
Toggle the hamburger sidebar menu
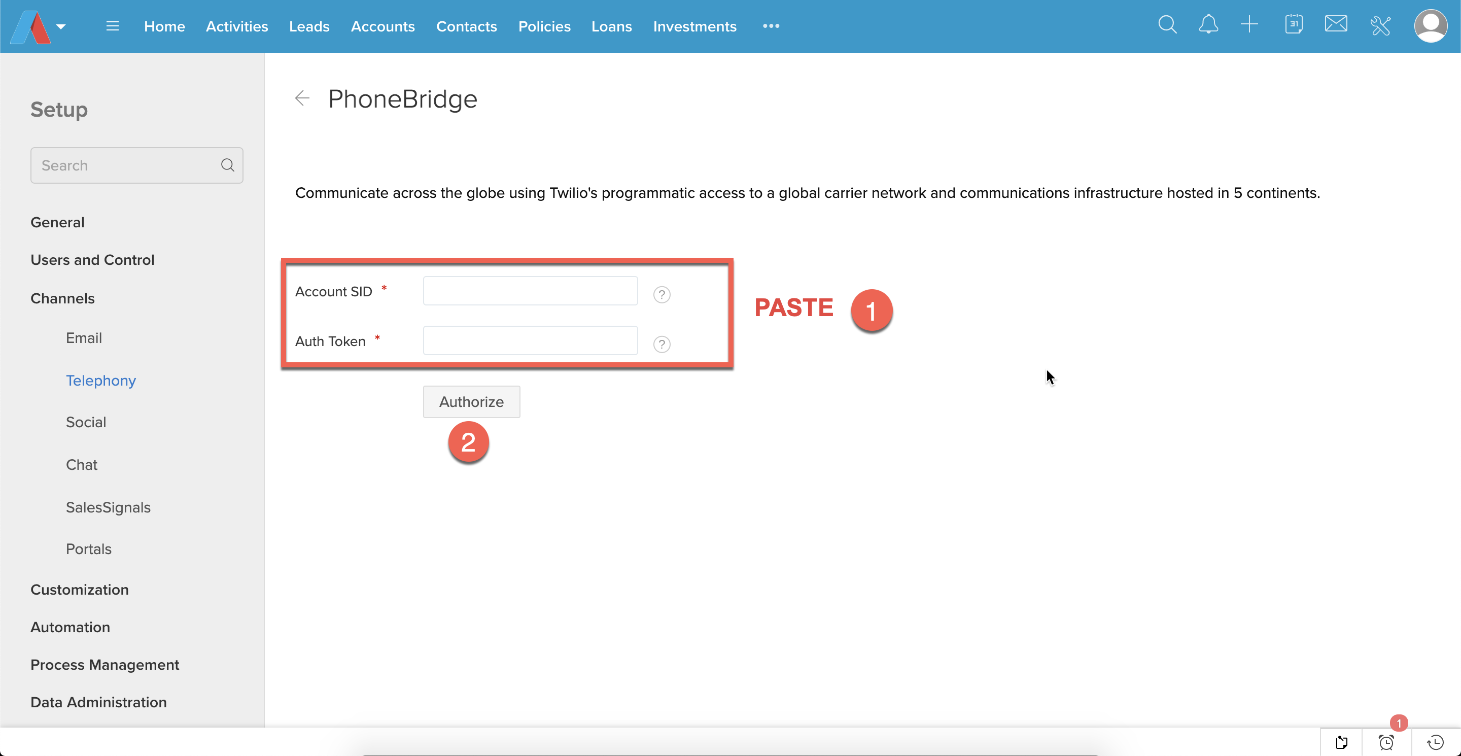coord(112,26)
